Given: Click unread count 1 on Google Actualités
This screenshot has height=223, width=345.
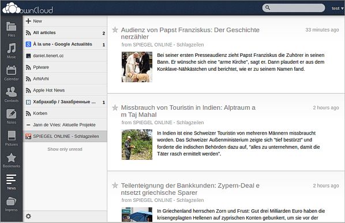Looking at the screenshot, I should pyautogui.click(x=104, y=45).
